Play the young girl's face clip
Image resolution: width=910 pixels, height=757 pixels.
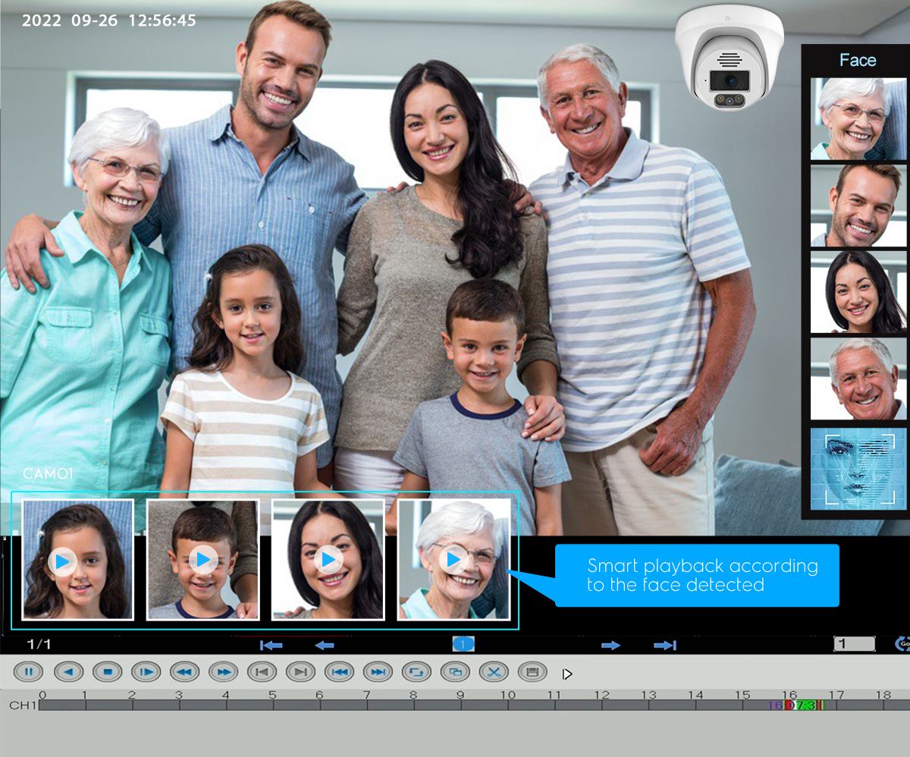(62, 561)
